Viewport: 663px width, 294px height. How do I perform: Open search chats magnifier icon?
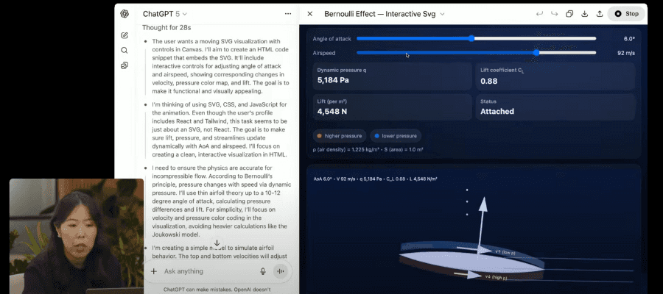(x=124, y=50)
